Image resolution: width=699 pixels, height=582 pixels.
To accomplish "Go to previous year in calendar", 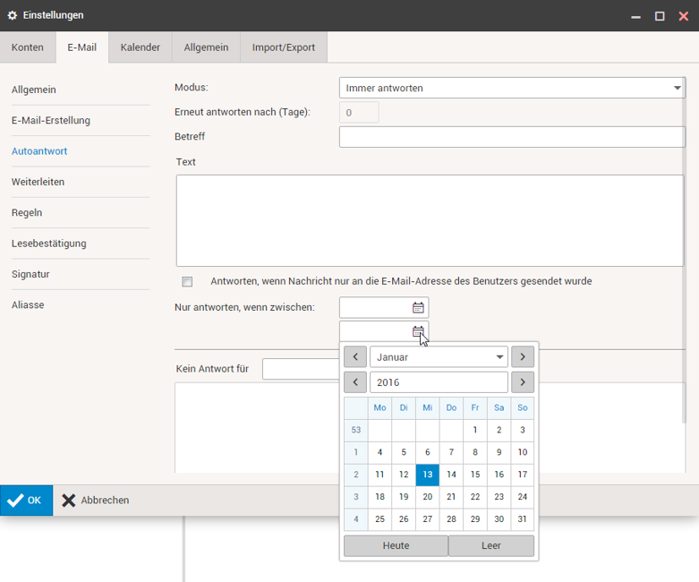I will pos(355,382).
